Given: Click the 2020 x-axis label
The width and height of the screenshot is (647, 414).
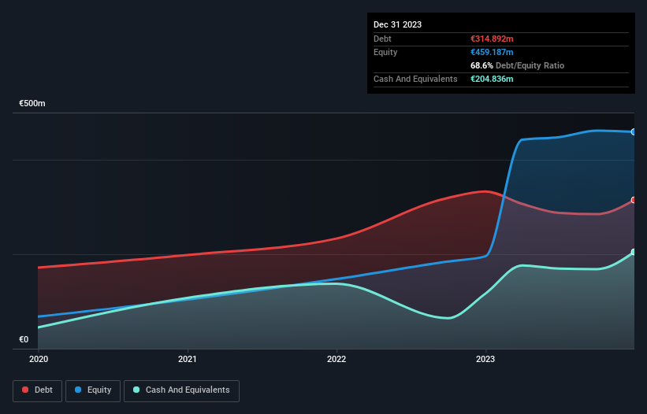Looking at the screenshot, I should [39, 359].
